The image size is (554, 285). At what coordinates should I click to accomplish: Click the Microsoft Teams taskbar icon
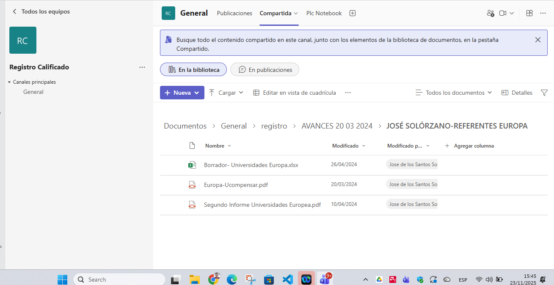pyautogui.click(x=325, y=279)
